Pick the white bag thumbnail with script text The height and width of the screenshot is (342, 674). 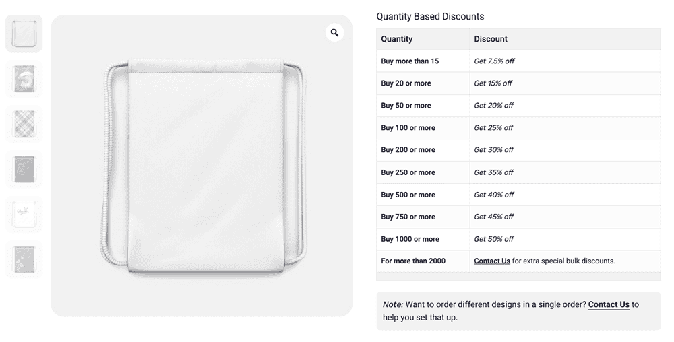click(x=24, y=214)
